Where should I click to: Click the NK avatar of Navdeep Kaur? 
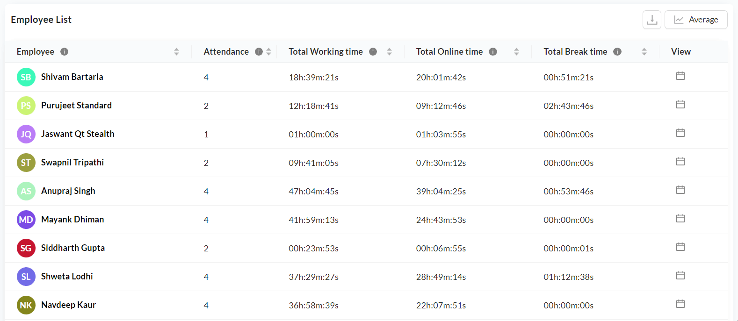(26, 305)
